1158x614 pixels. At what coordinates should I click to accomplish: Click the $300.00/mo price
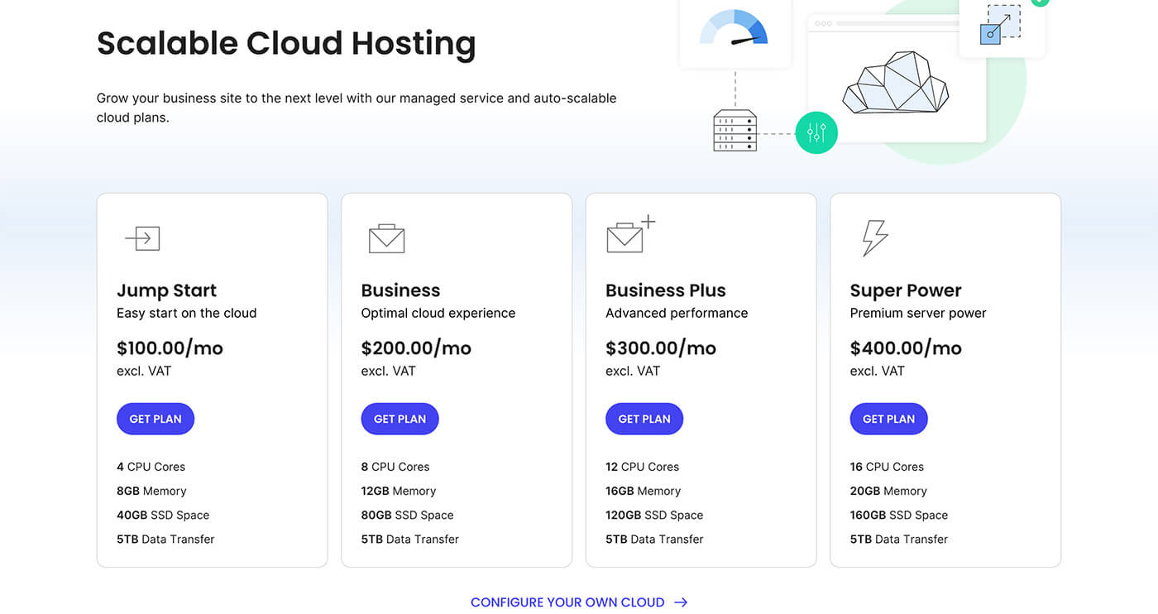click(x=661, y=348)
